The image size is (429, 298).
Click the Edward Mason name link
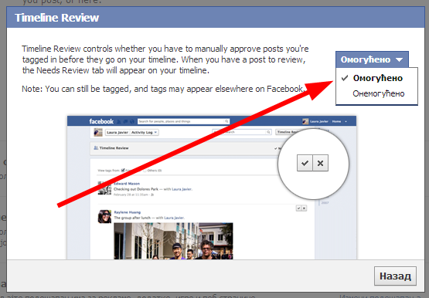tap(127, 184)
